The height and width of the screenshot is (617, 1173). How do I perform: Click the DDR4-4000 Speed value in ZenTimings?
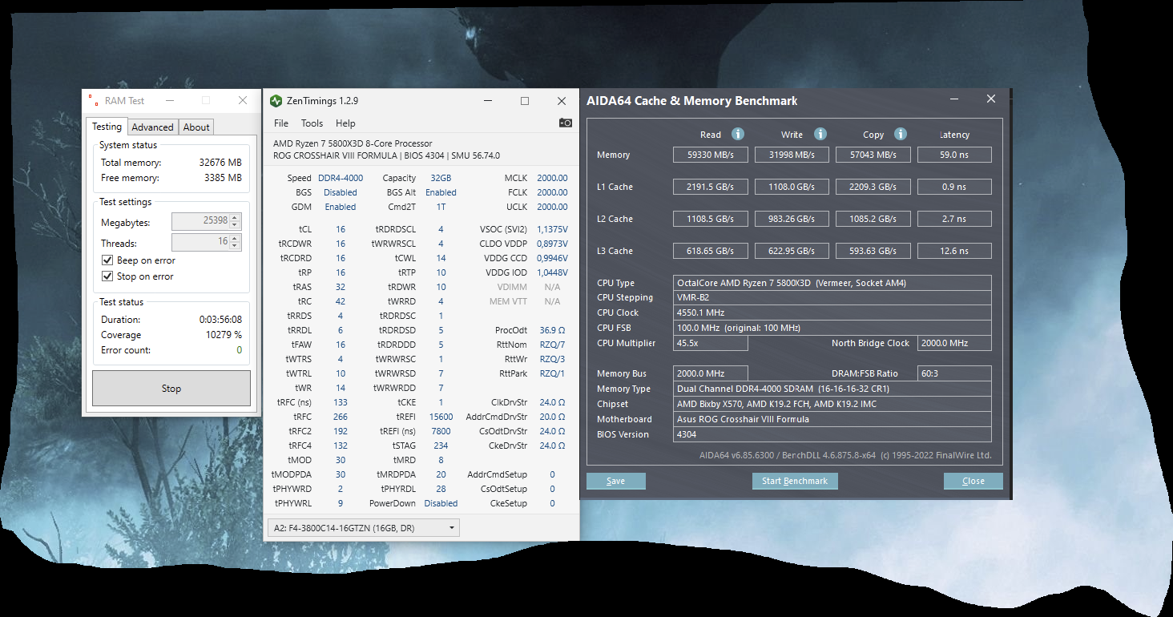[x=341, y=178]
